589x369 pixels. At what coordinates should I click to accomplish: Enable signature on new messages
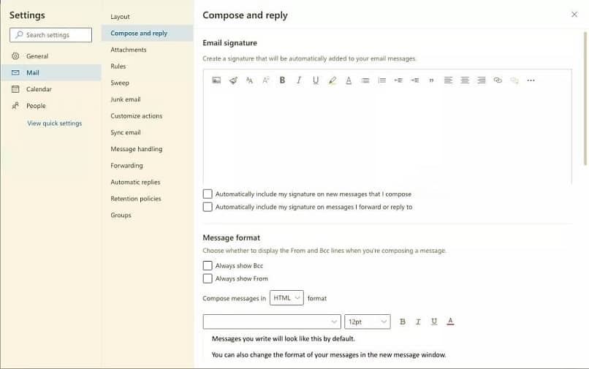pyautogui.click(x=208, y=194)
